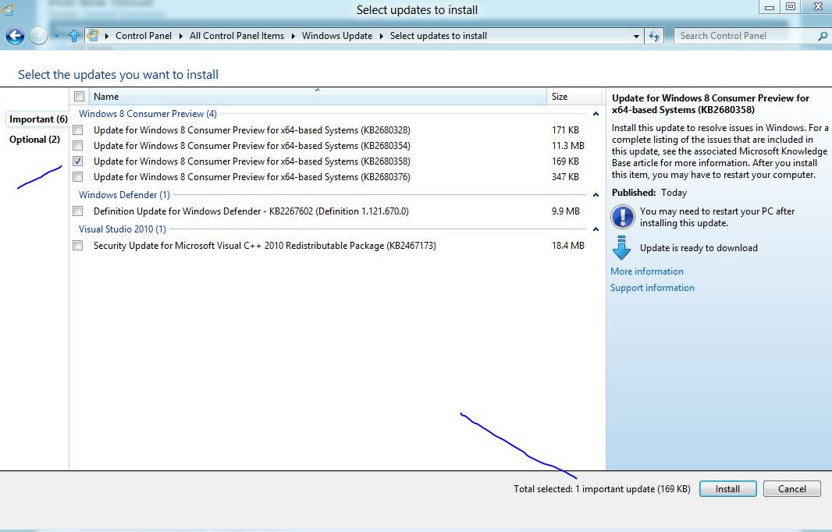Sort updates by Name column header
This screenshot has width=832, height=532.
click(x=318, y=97)
